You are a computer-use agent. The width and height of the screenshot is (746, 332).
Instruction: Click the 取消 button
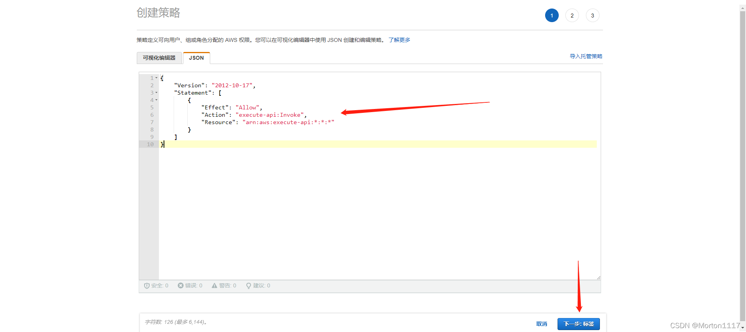click(x=542, y=324)
